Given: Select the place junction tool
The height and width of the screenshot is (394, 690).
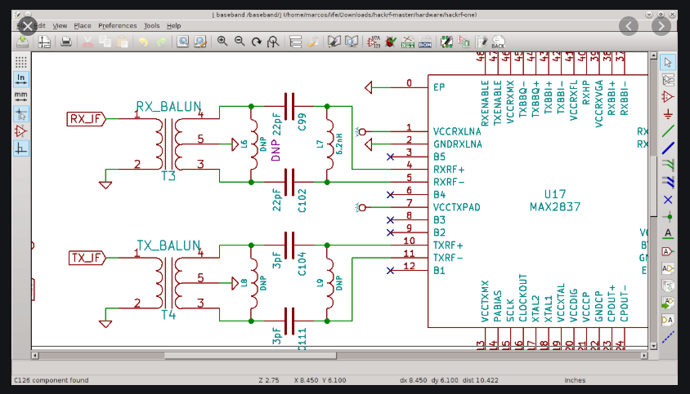Looking at the screenshot, I should pos(668,216).
